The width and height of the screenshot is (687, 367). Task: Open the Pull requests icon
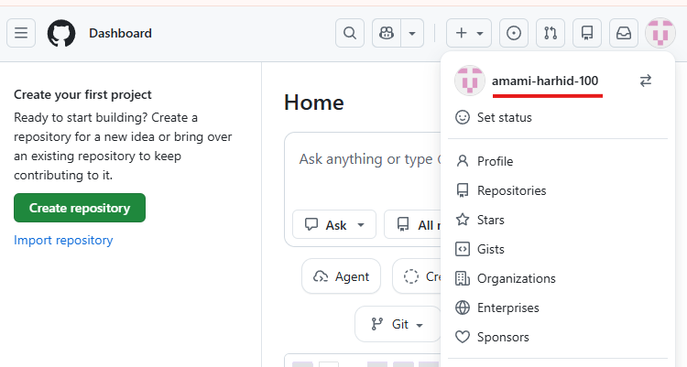pyautogui.click(x=551, y=33)
